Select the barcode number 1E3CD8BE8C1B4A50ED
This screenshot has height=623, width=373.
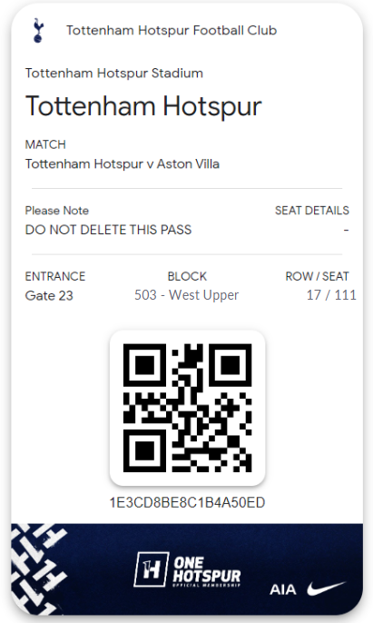point(187,502)
